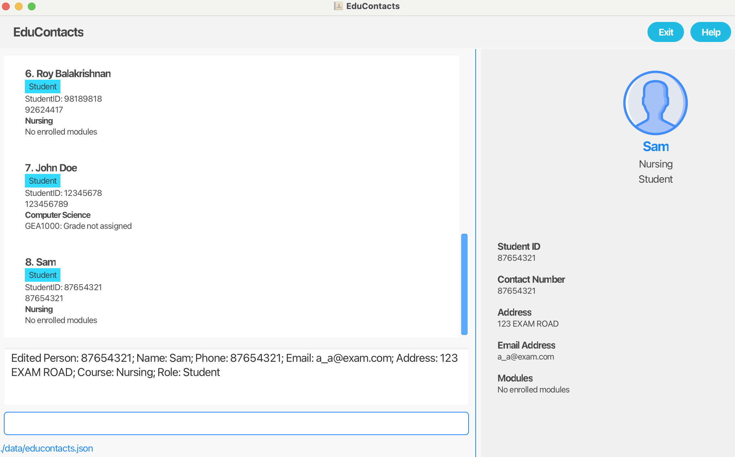Click the Student tag icon for John Doe
This screenshot has height=457, width=735.
[x=43, y=181]
